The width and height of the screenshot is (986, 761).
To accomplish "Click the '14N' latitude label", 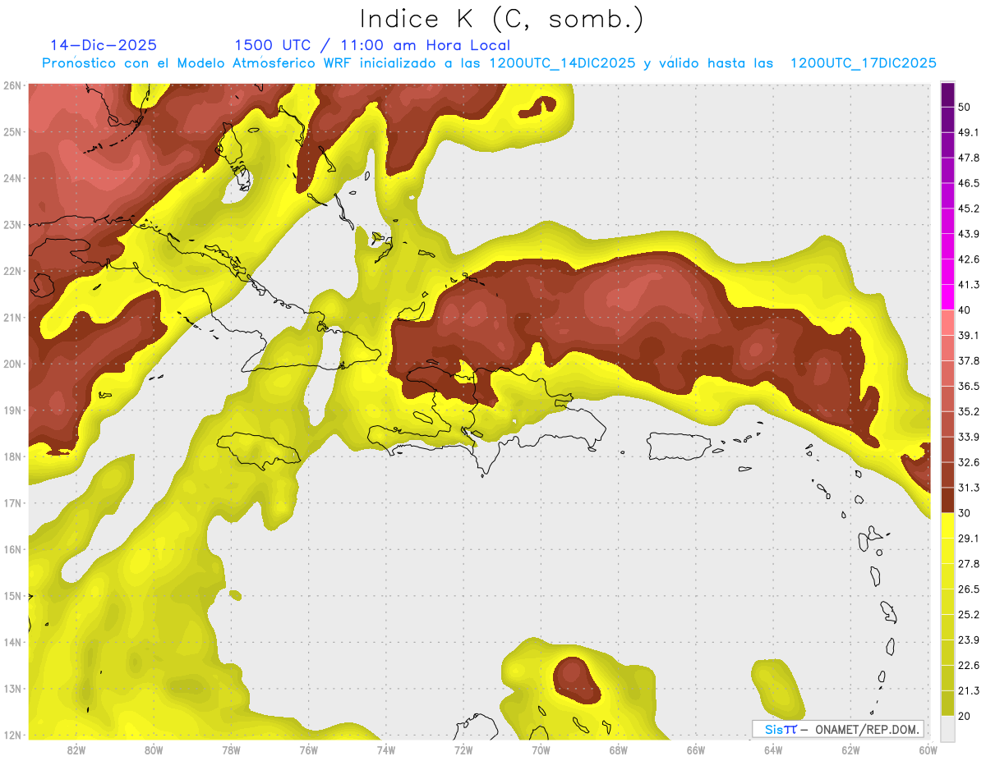I will 12,642.
